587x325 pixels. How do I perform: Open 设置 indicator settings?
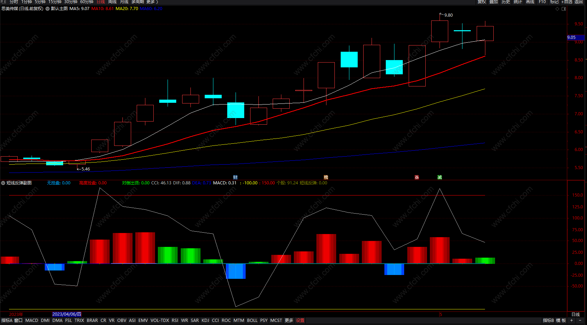click(300, 320)
